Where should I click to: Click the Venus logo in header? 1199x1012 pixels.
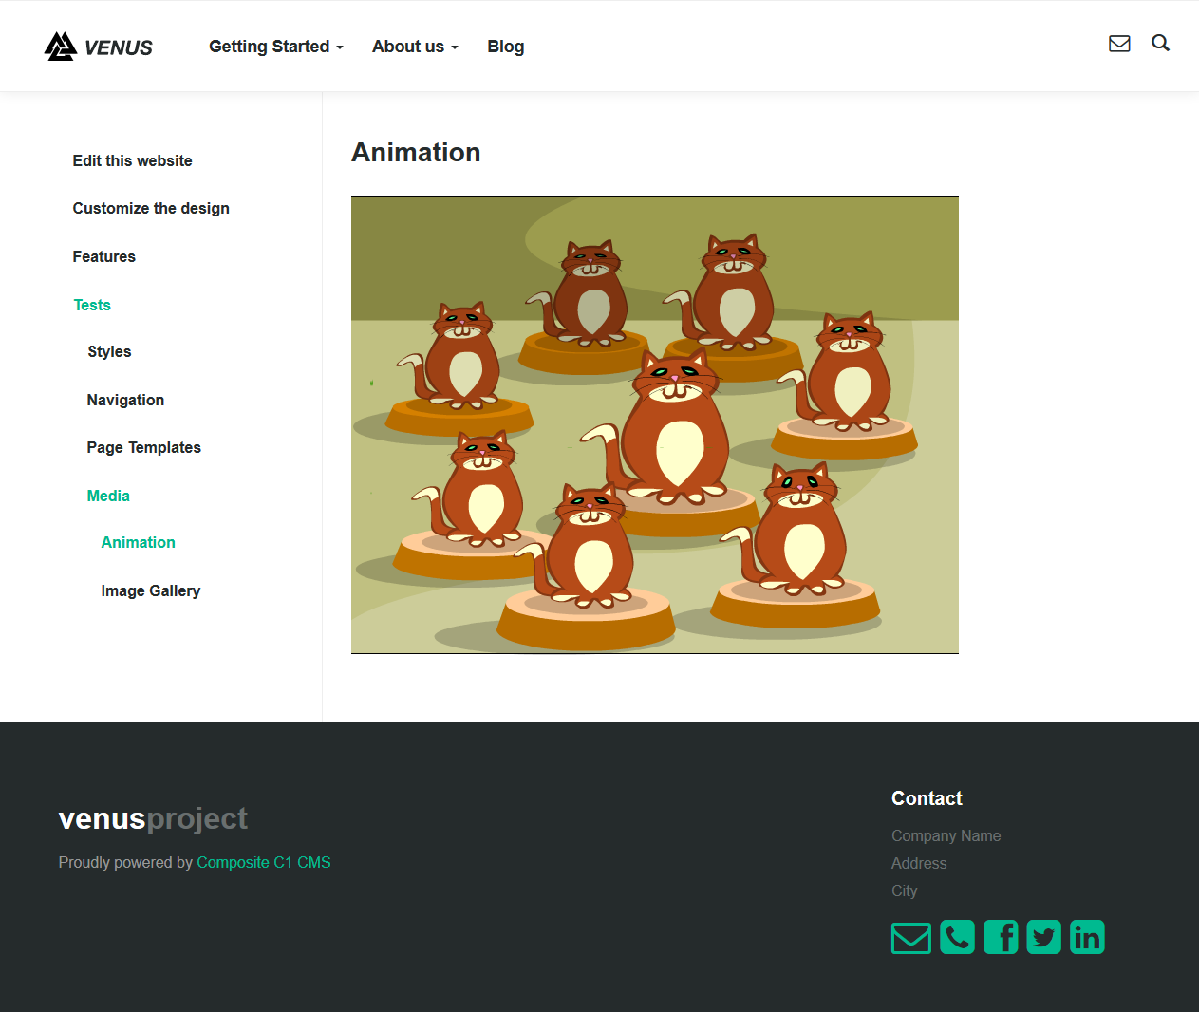(x=99, y=47)
